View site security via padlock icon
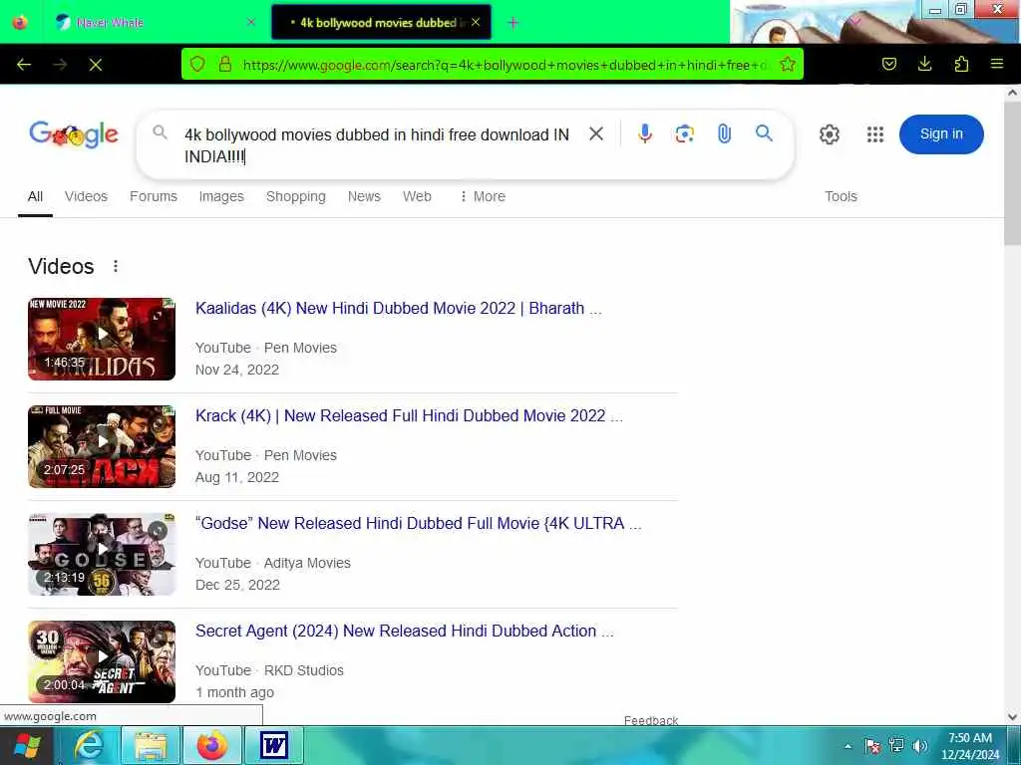The image size is (1021, 765). (x=225, y=65)
